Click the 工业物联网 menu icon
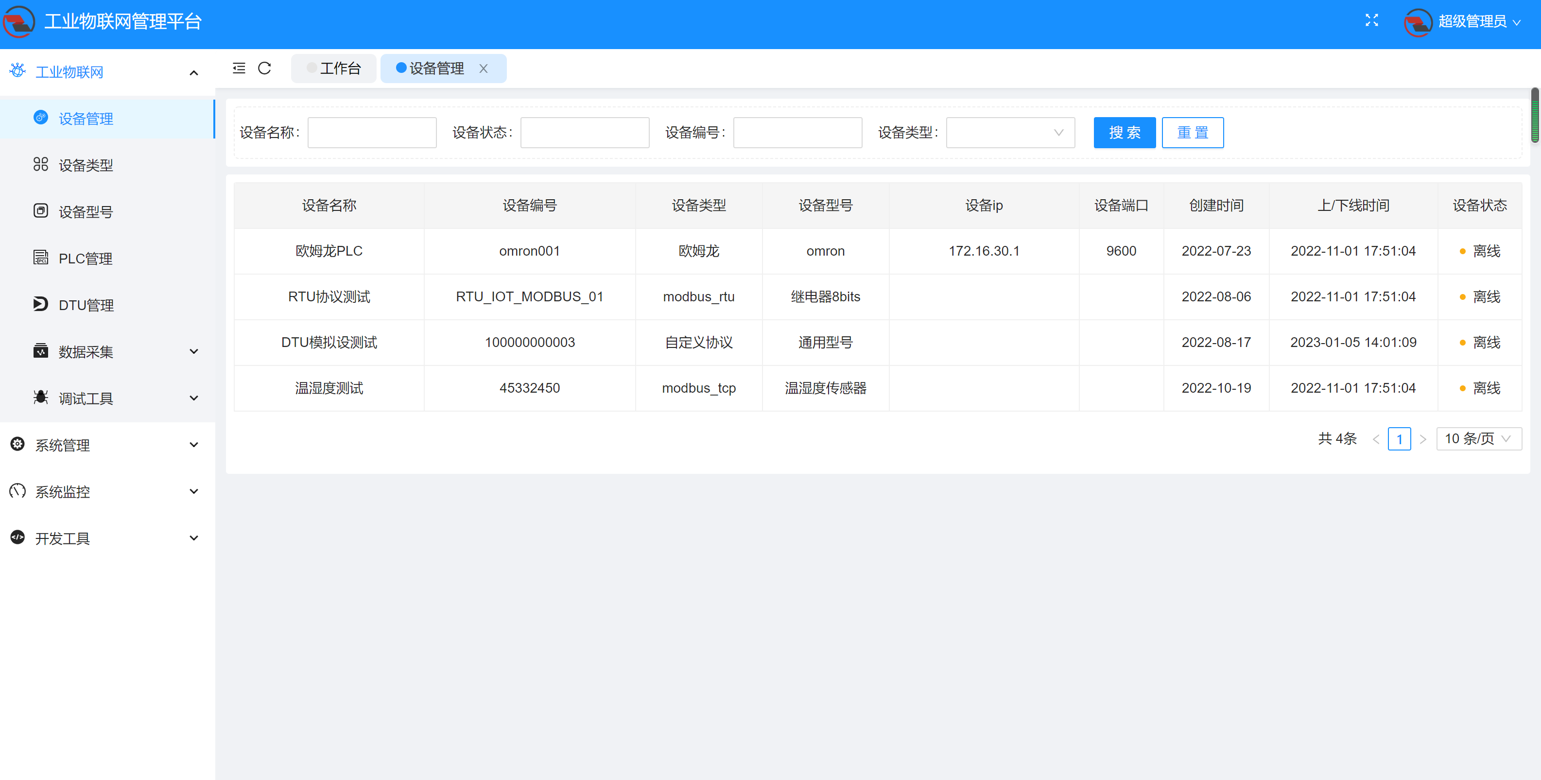 coord(17,70)
